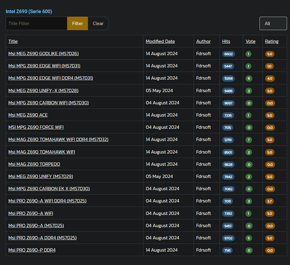
Task: Click the Intel Z690 (Serie 600) heading
Action: [x=29, y=12]
